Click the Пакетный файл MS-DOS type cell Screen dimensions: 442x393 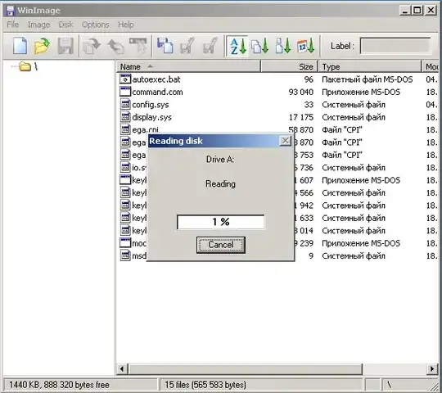(367, 79)
